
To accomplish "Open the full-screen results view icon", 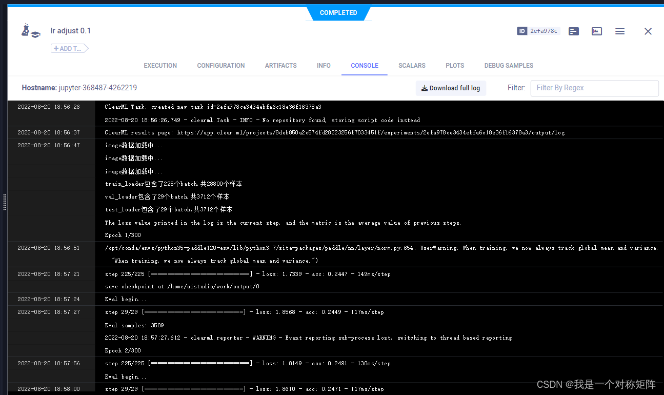I will (597, 31).
